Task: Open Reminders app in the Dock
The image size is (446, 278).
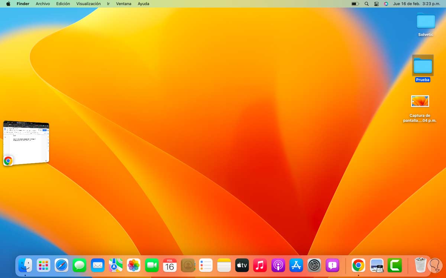Action: click(206, 265)
